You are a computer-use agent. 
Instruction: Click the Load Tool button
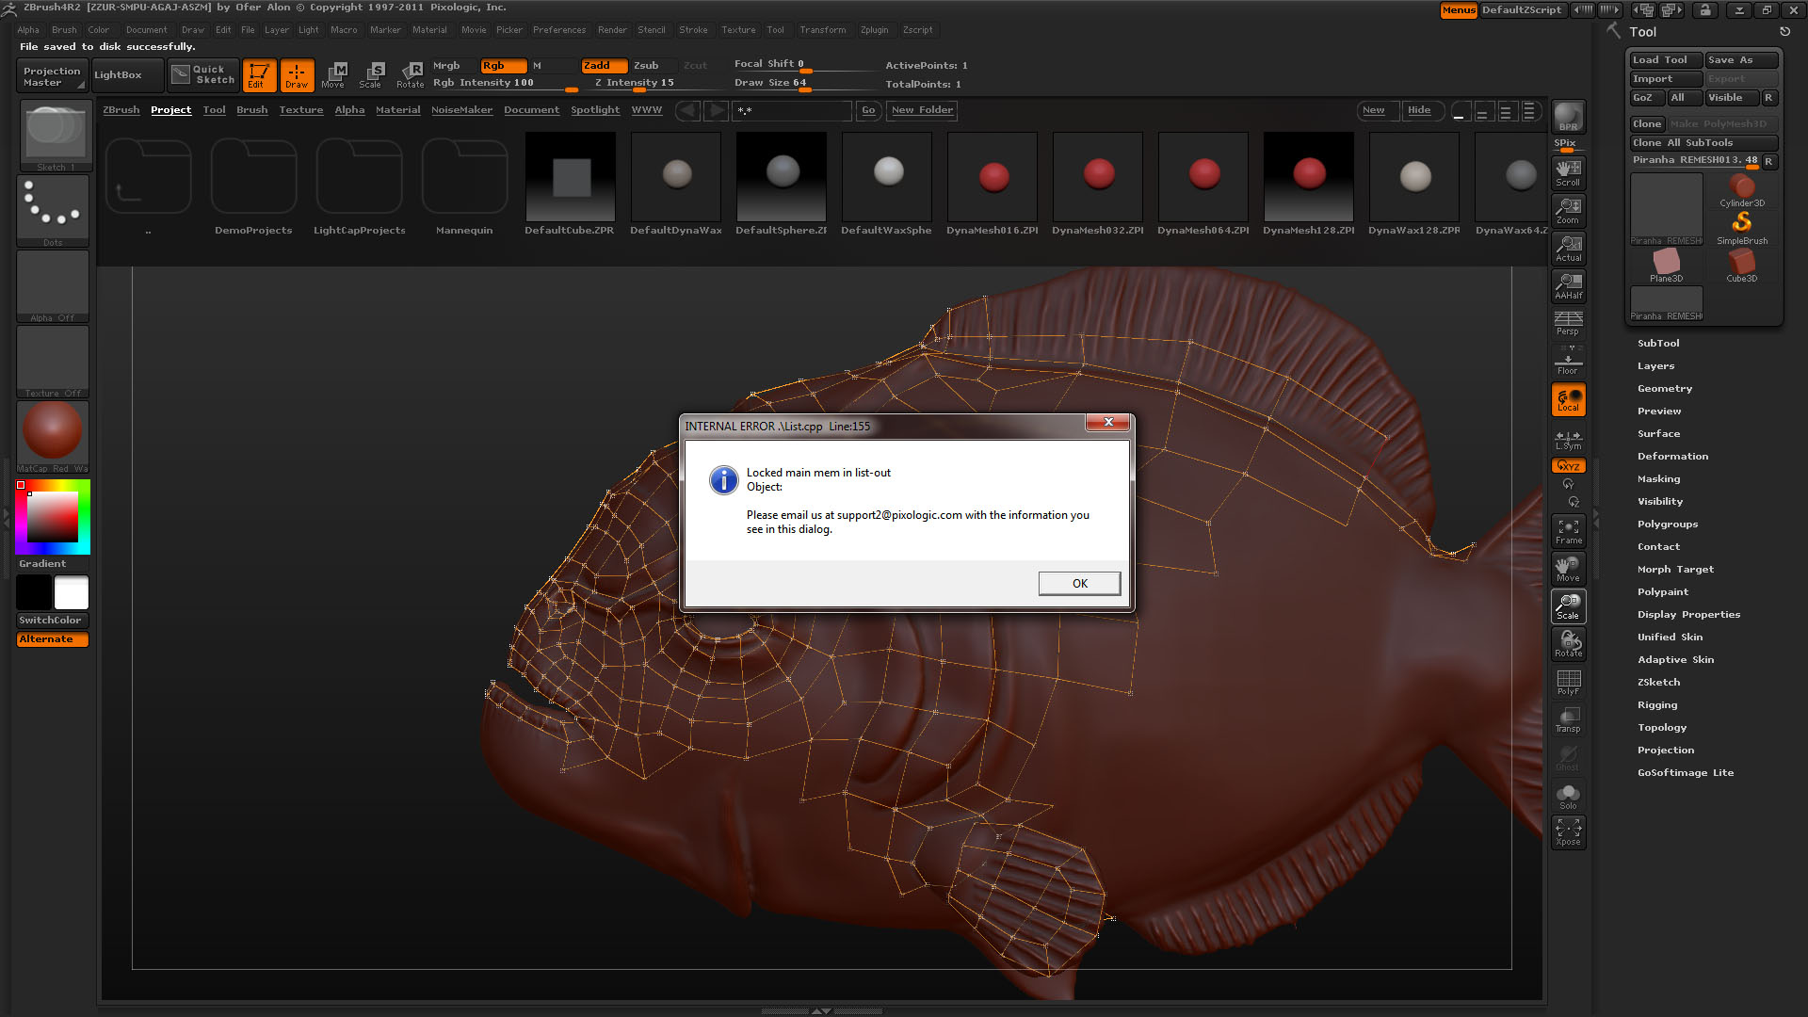(1665, 60)
